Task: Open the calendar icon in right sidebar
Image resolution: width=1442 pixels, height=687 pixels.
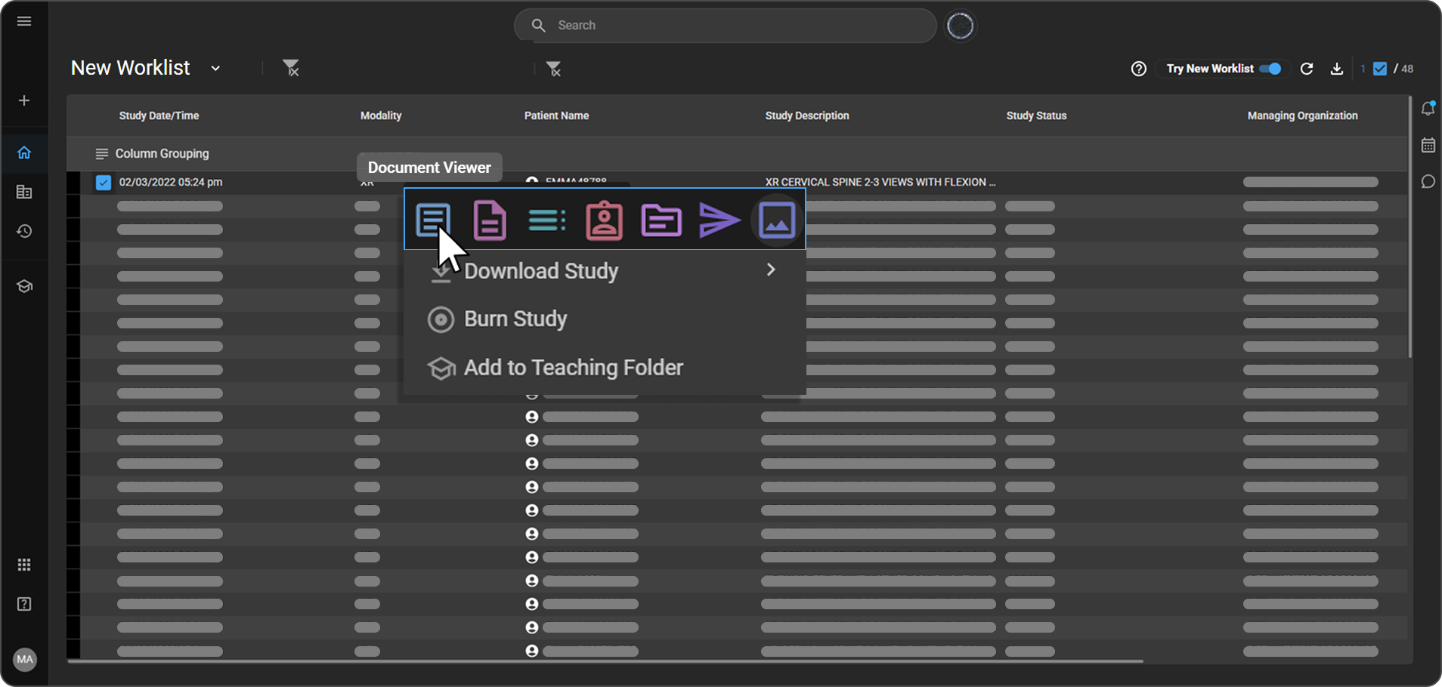Action: [x=1428, y=146]
